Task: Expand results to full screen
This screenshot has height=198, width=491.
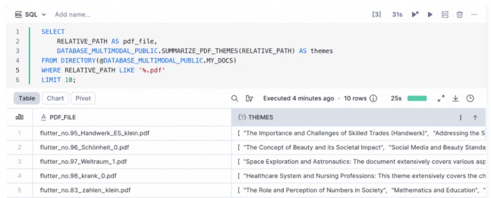Action: coord(441,98)
